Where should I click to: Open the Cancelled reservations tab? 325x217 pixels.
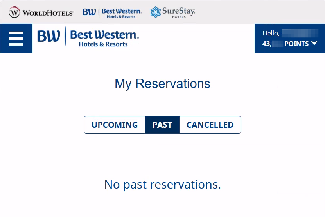210,125
